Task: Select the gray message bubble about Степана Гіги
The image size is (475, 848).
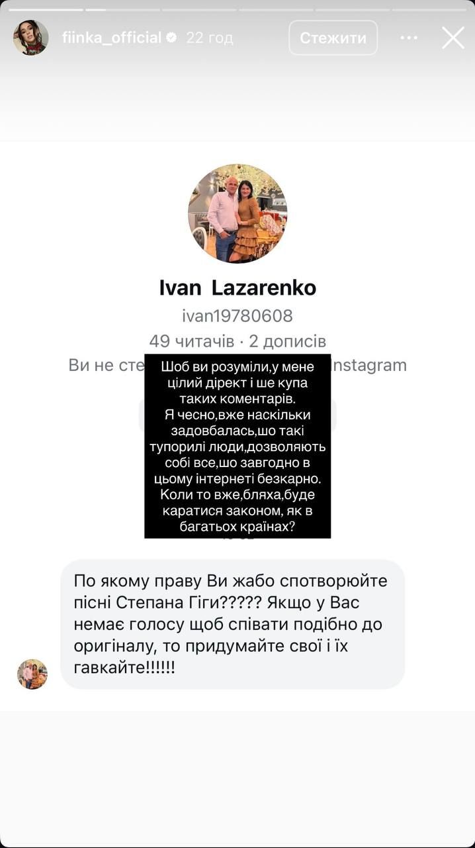Action: coord(232,624)
